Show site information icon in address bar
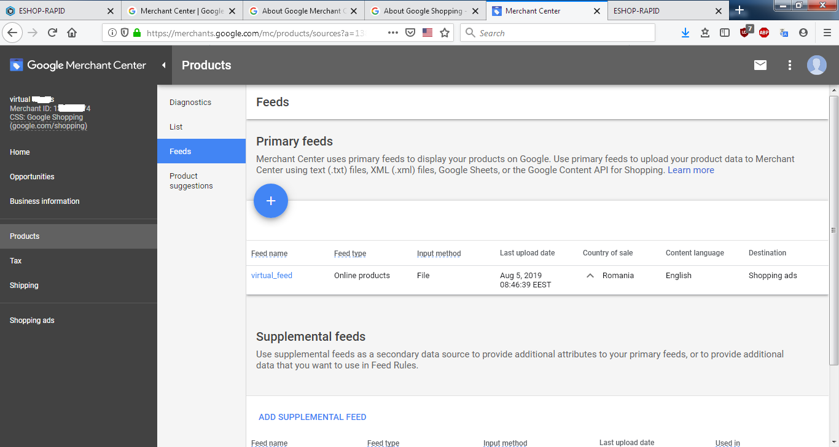Image resolution: width=839 pixels, height=447 pixels. (x=112, y=33)
